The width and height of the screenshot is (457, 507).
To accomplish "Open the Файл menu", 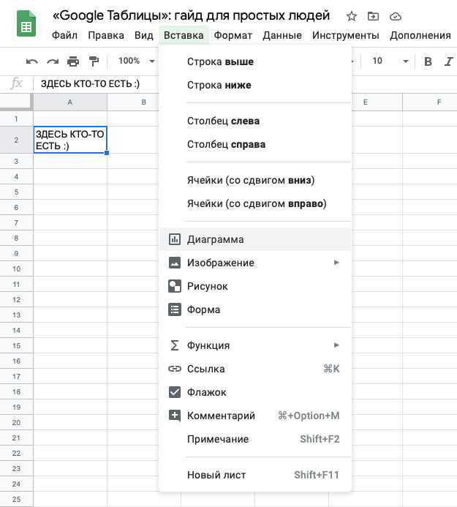I will click(x=64, y=35).
